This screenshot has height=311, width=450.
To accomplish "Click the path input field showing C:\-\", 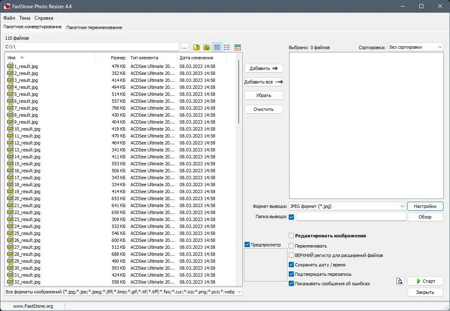I will click(x=82, y=47).
